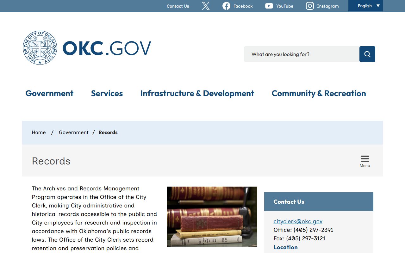Email cityclerk@okc.gov link
Viewport: 405px width, 253px height.
(x=298, y=221)
